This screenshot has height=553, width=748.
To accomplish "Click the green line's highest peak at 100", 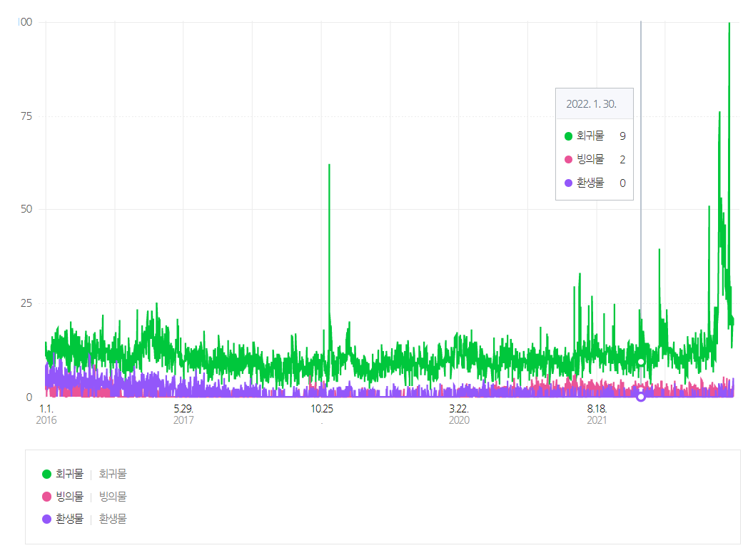I will [x=729, y=24].
